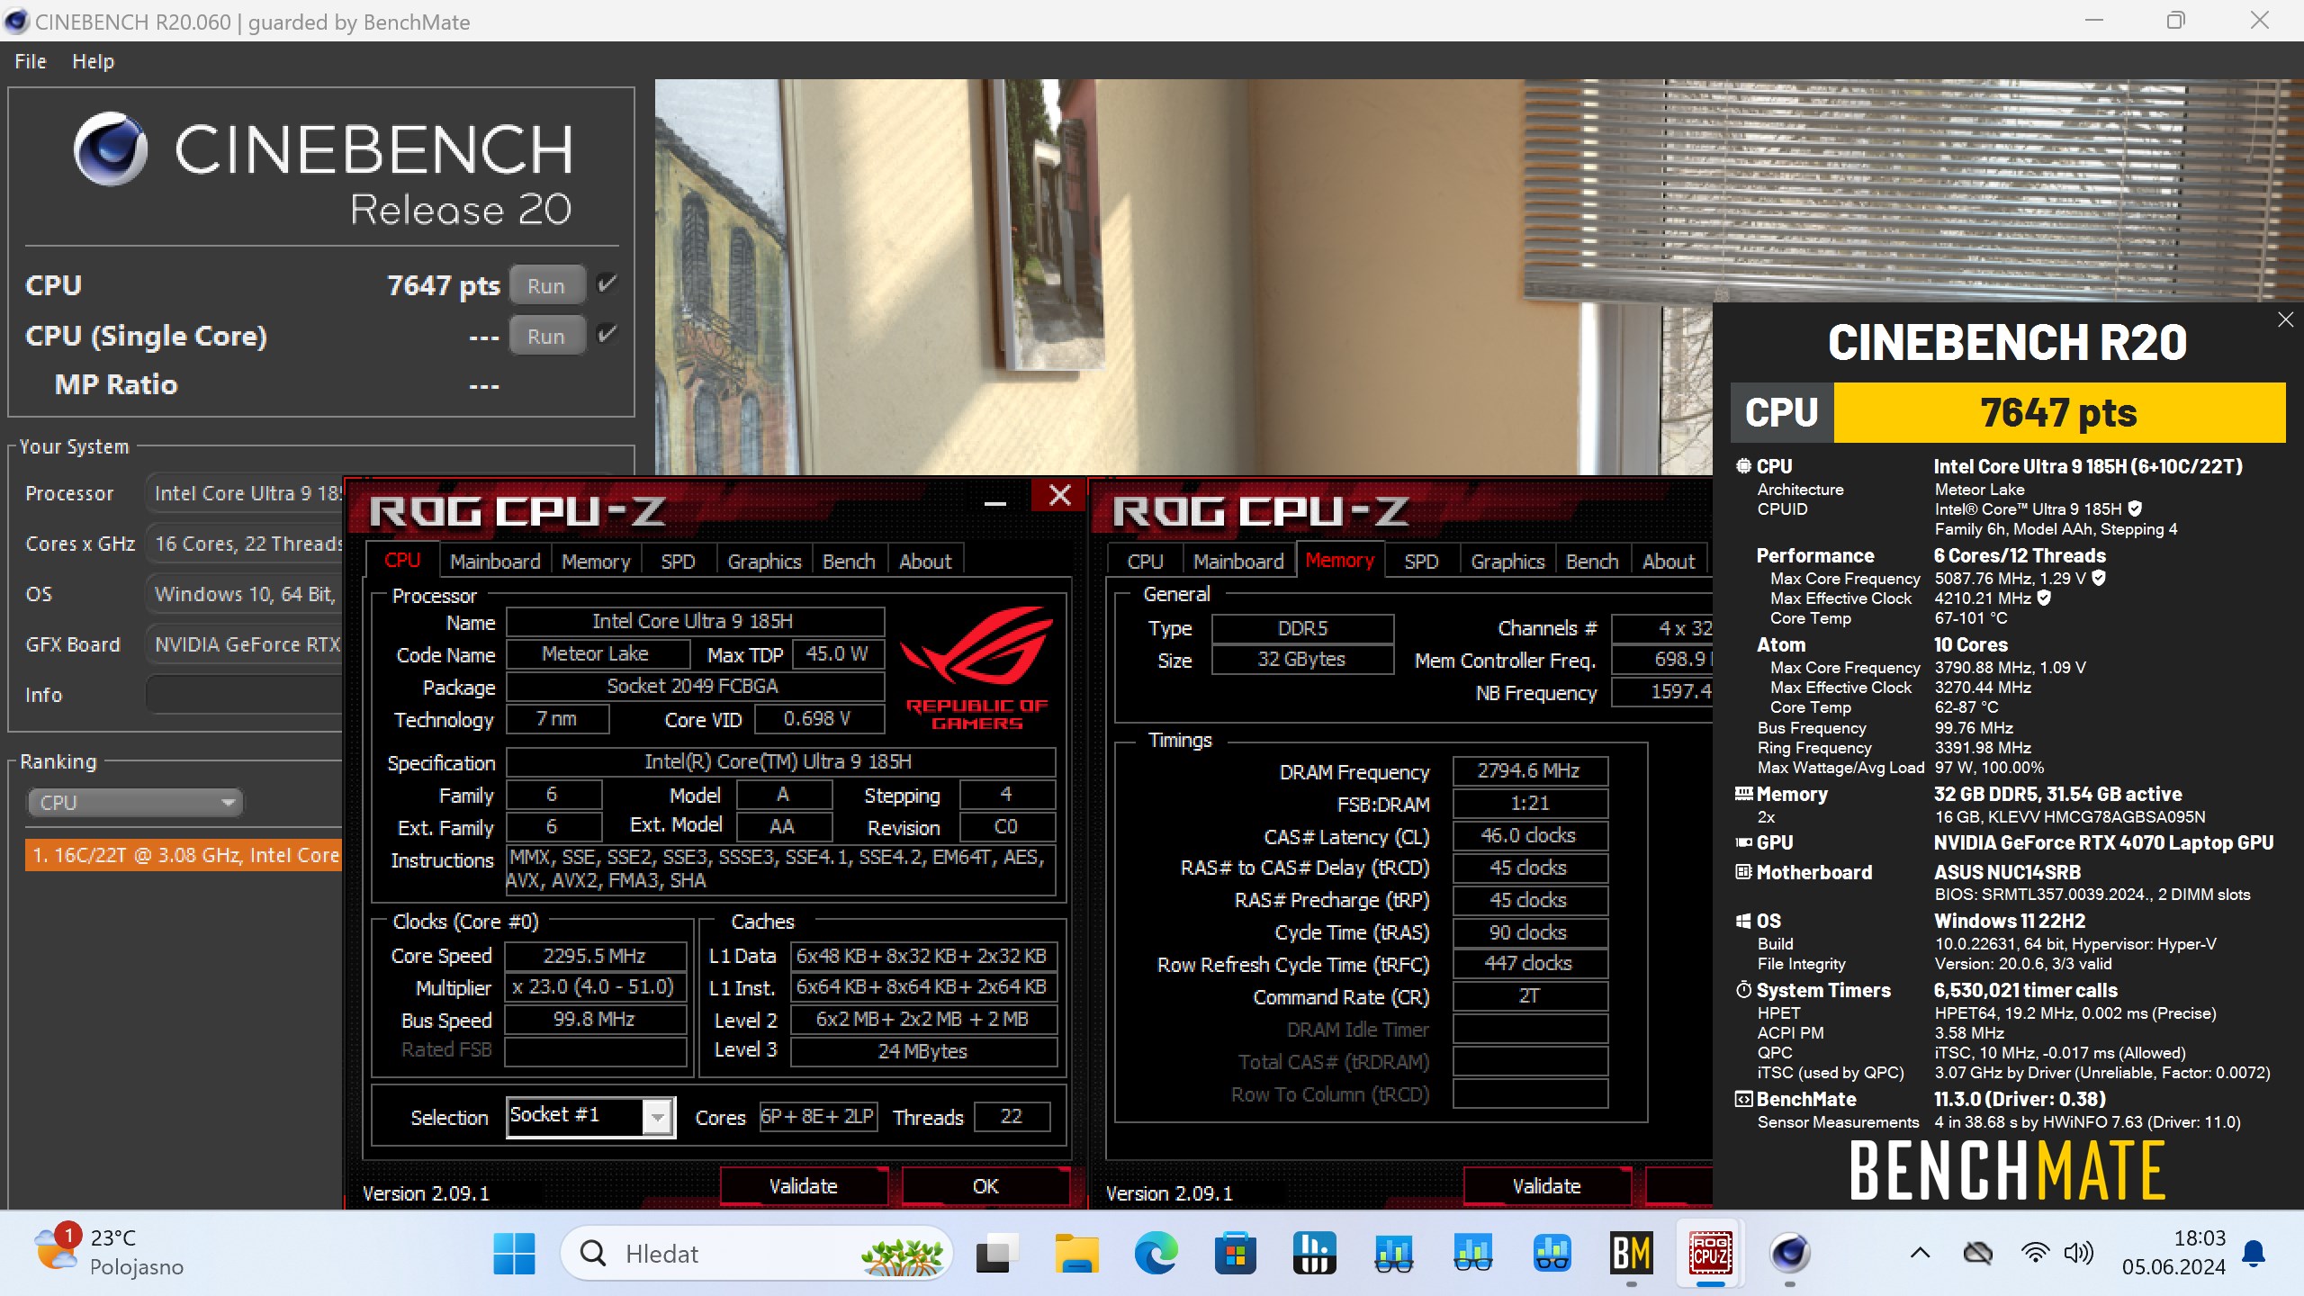Viewport: 2304px width, 1296px height.
Task: Click the Memory section icon in the BenchMate panel
Action: 1743,794
